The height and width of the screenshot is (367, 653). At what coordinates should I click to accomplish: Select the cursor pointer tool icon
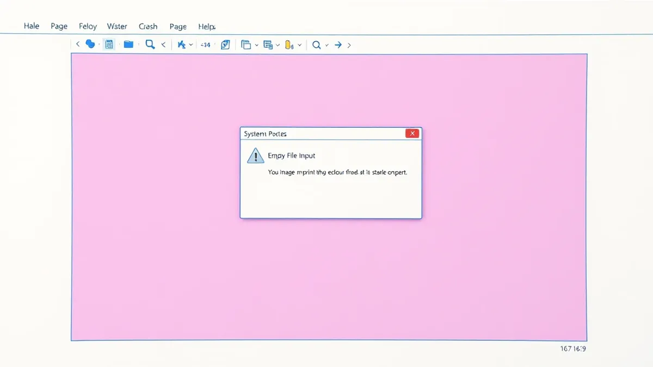pos(182,45)
